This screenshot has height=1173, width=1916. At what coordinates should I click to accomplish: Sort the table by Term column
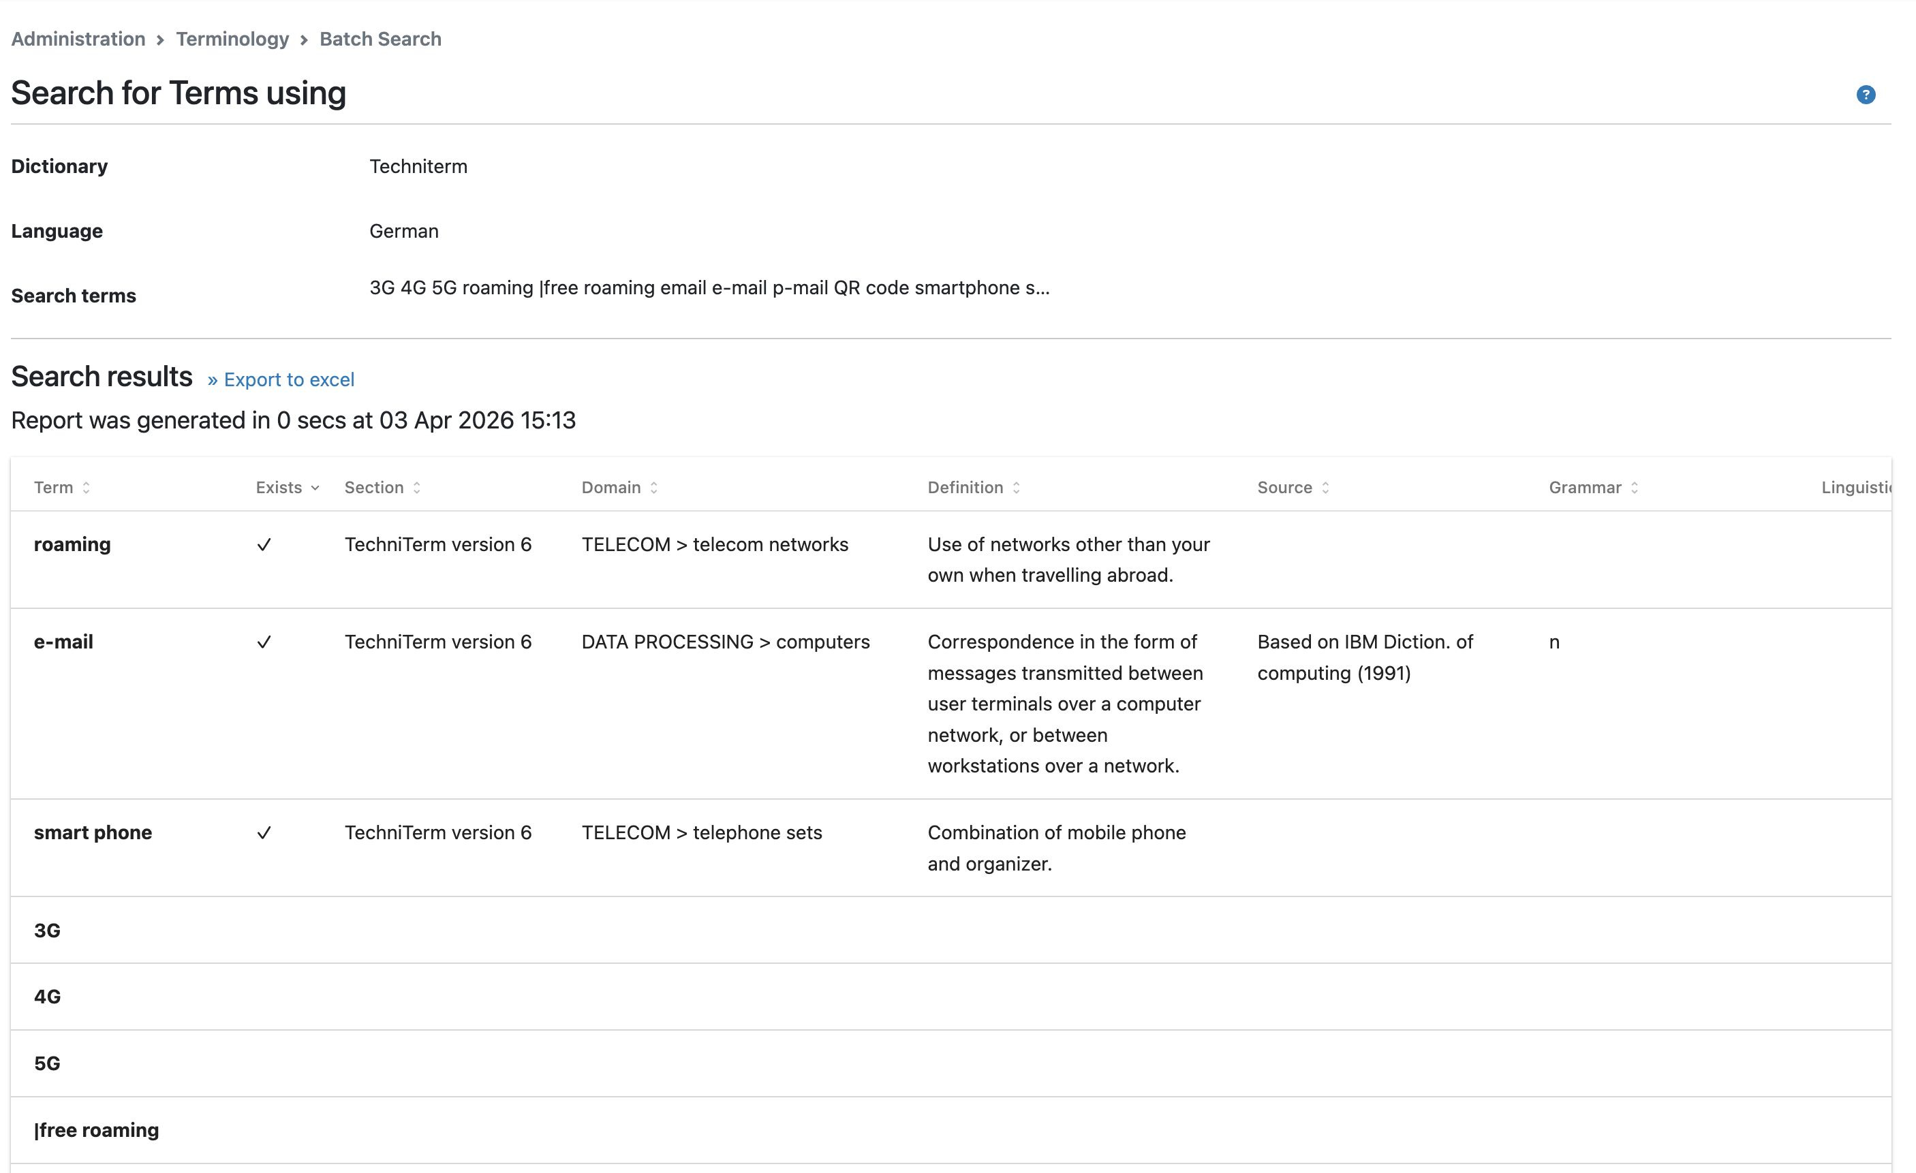click(x=62, y=488)
